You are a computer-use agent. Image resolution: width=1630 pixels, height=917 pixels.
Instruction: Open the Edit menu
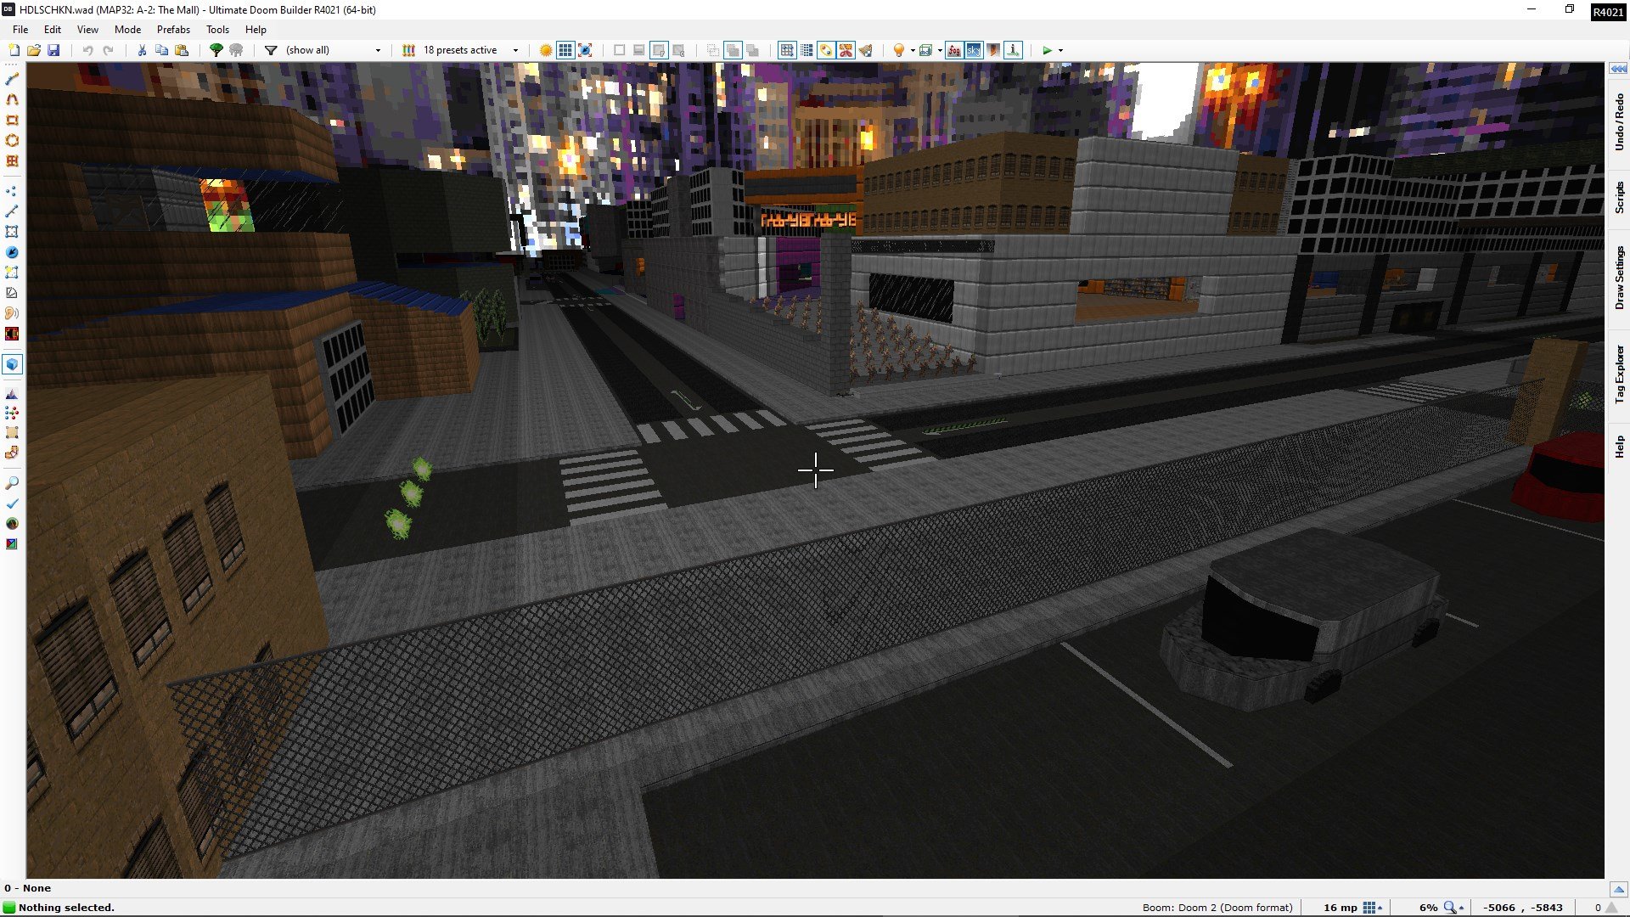click(53, 29)
